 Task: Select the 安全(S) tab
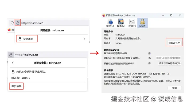142,23
